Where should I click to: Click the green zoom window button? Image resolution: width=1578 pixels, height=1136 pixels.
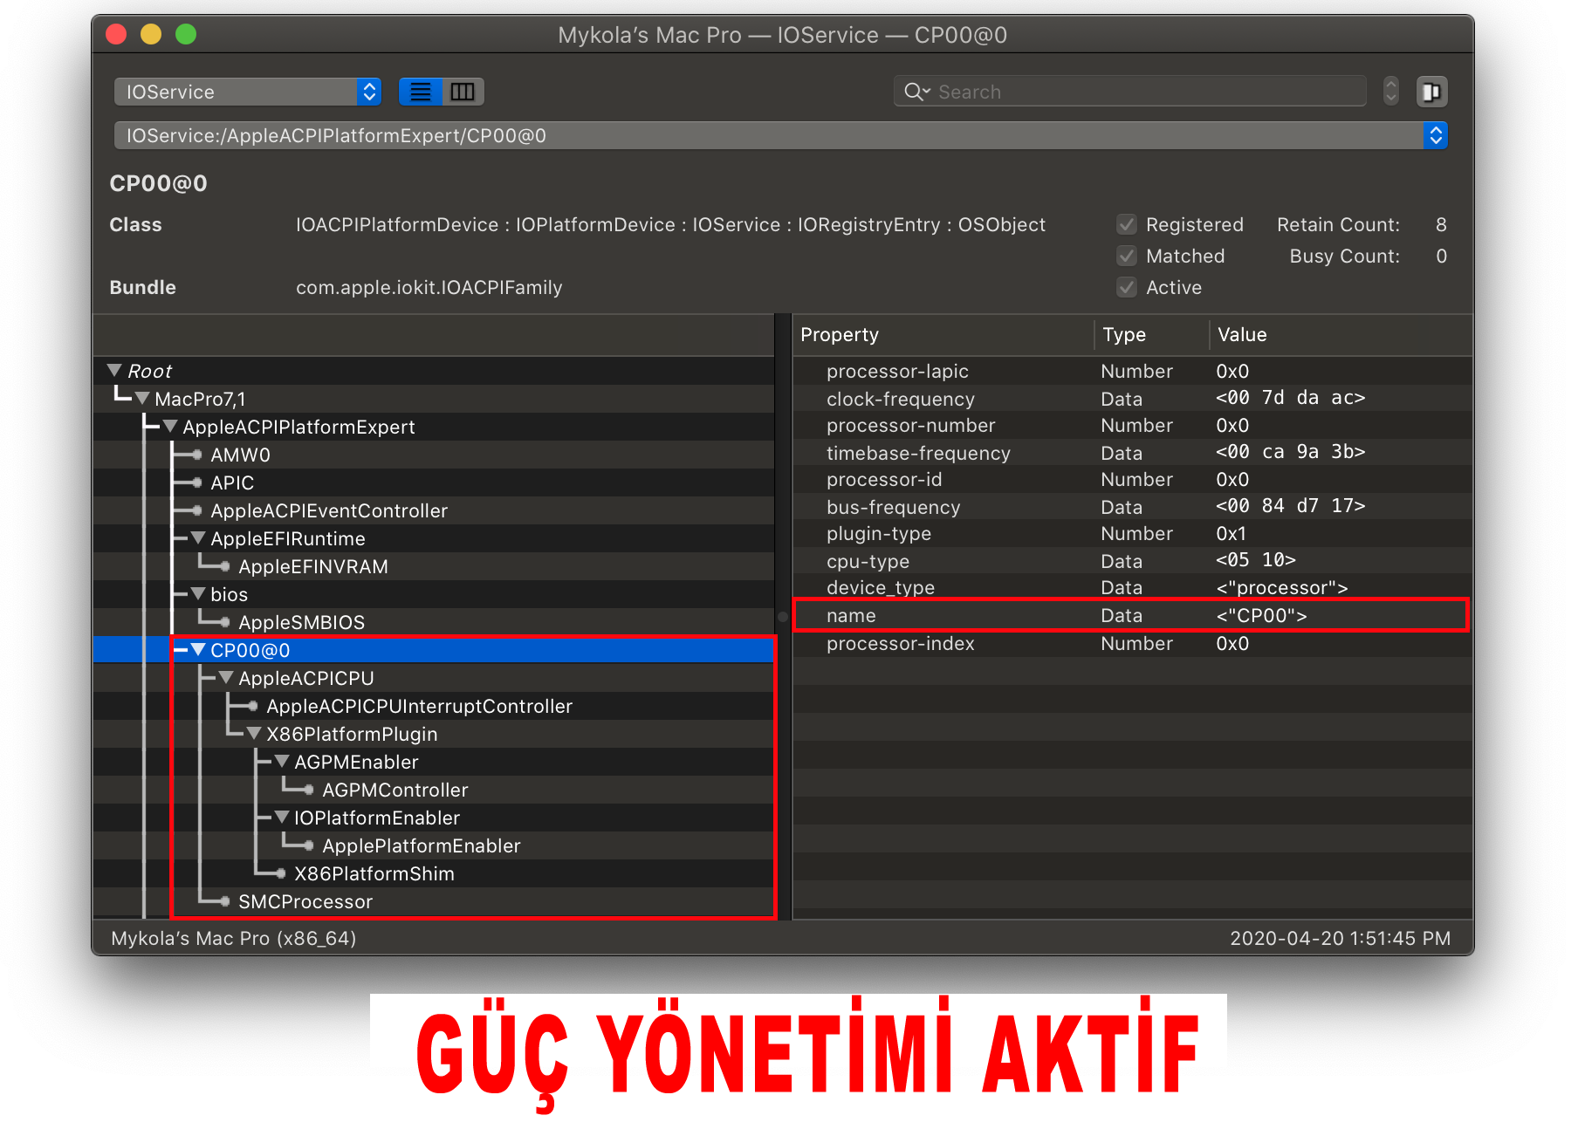click(186, 35)
